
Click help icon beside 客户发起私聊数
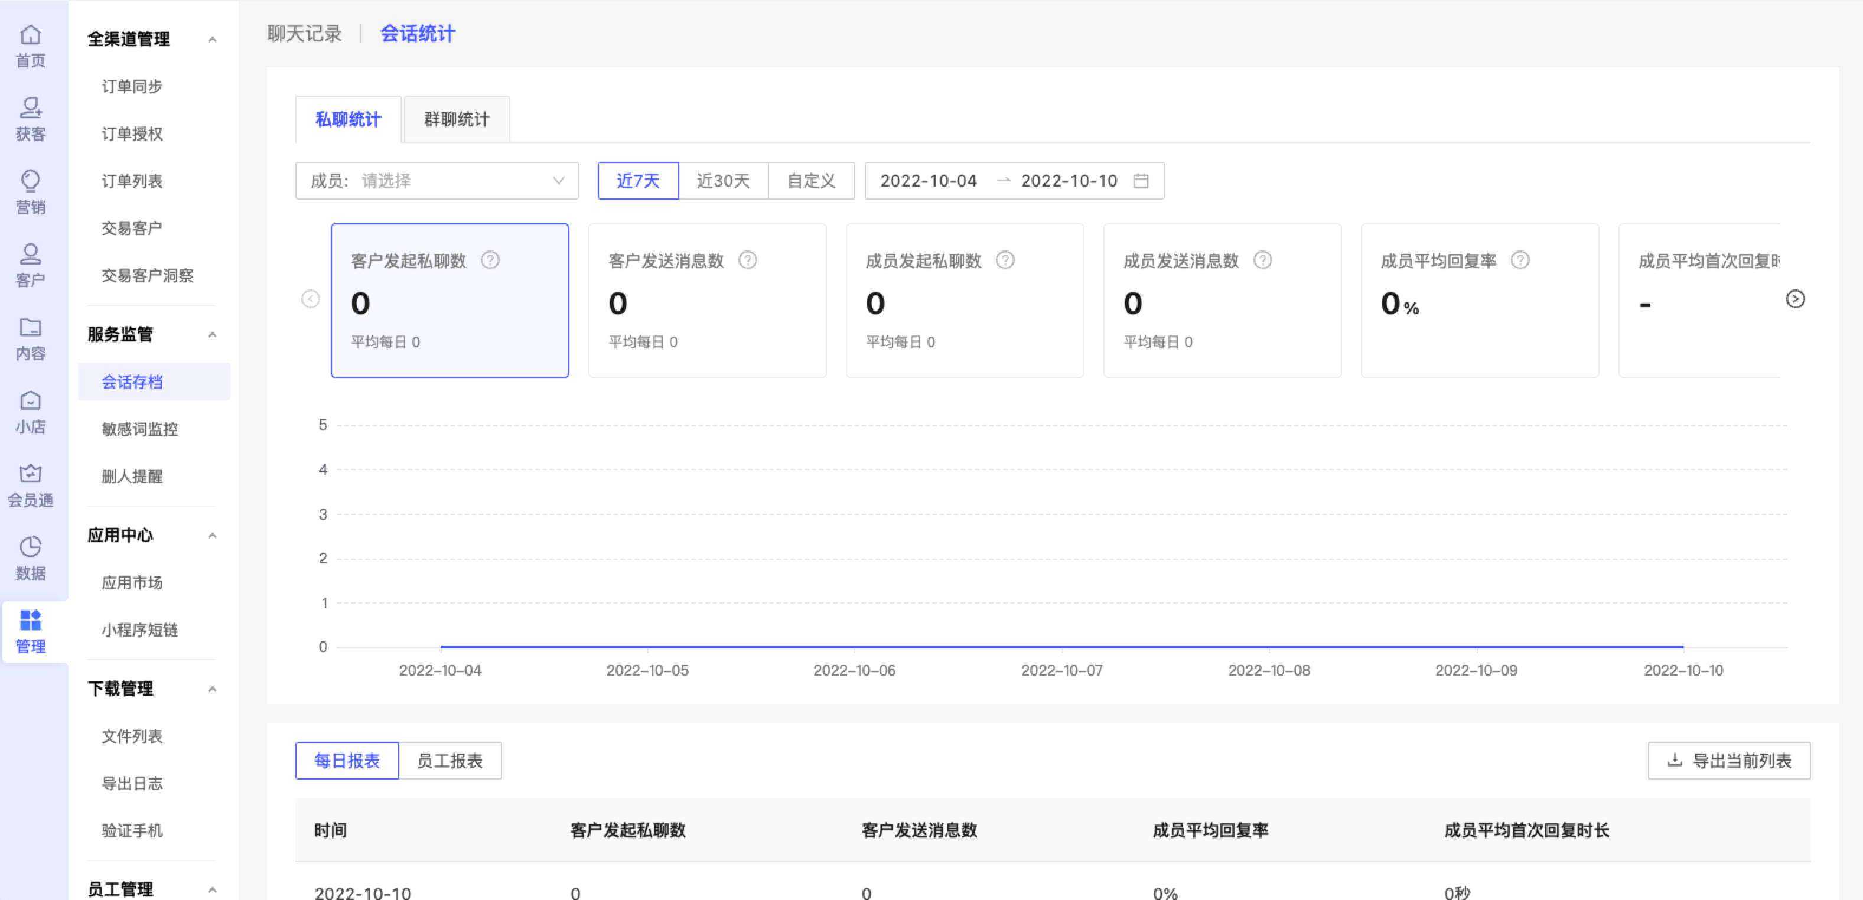pyautogui.click(x=490, y=260)
